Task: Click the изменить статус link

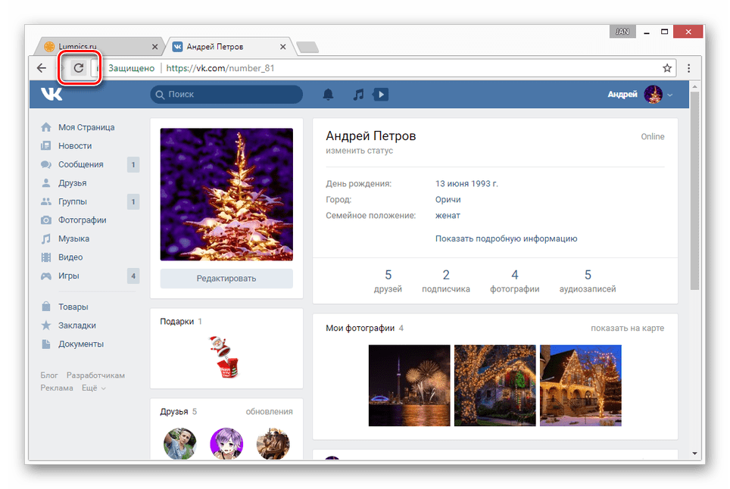Action: (359, 151)
